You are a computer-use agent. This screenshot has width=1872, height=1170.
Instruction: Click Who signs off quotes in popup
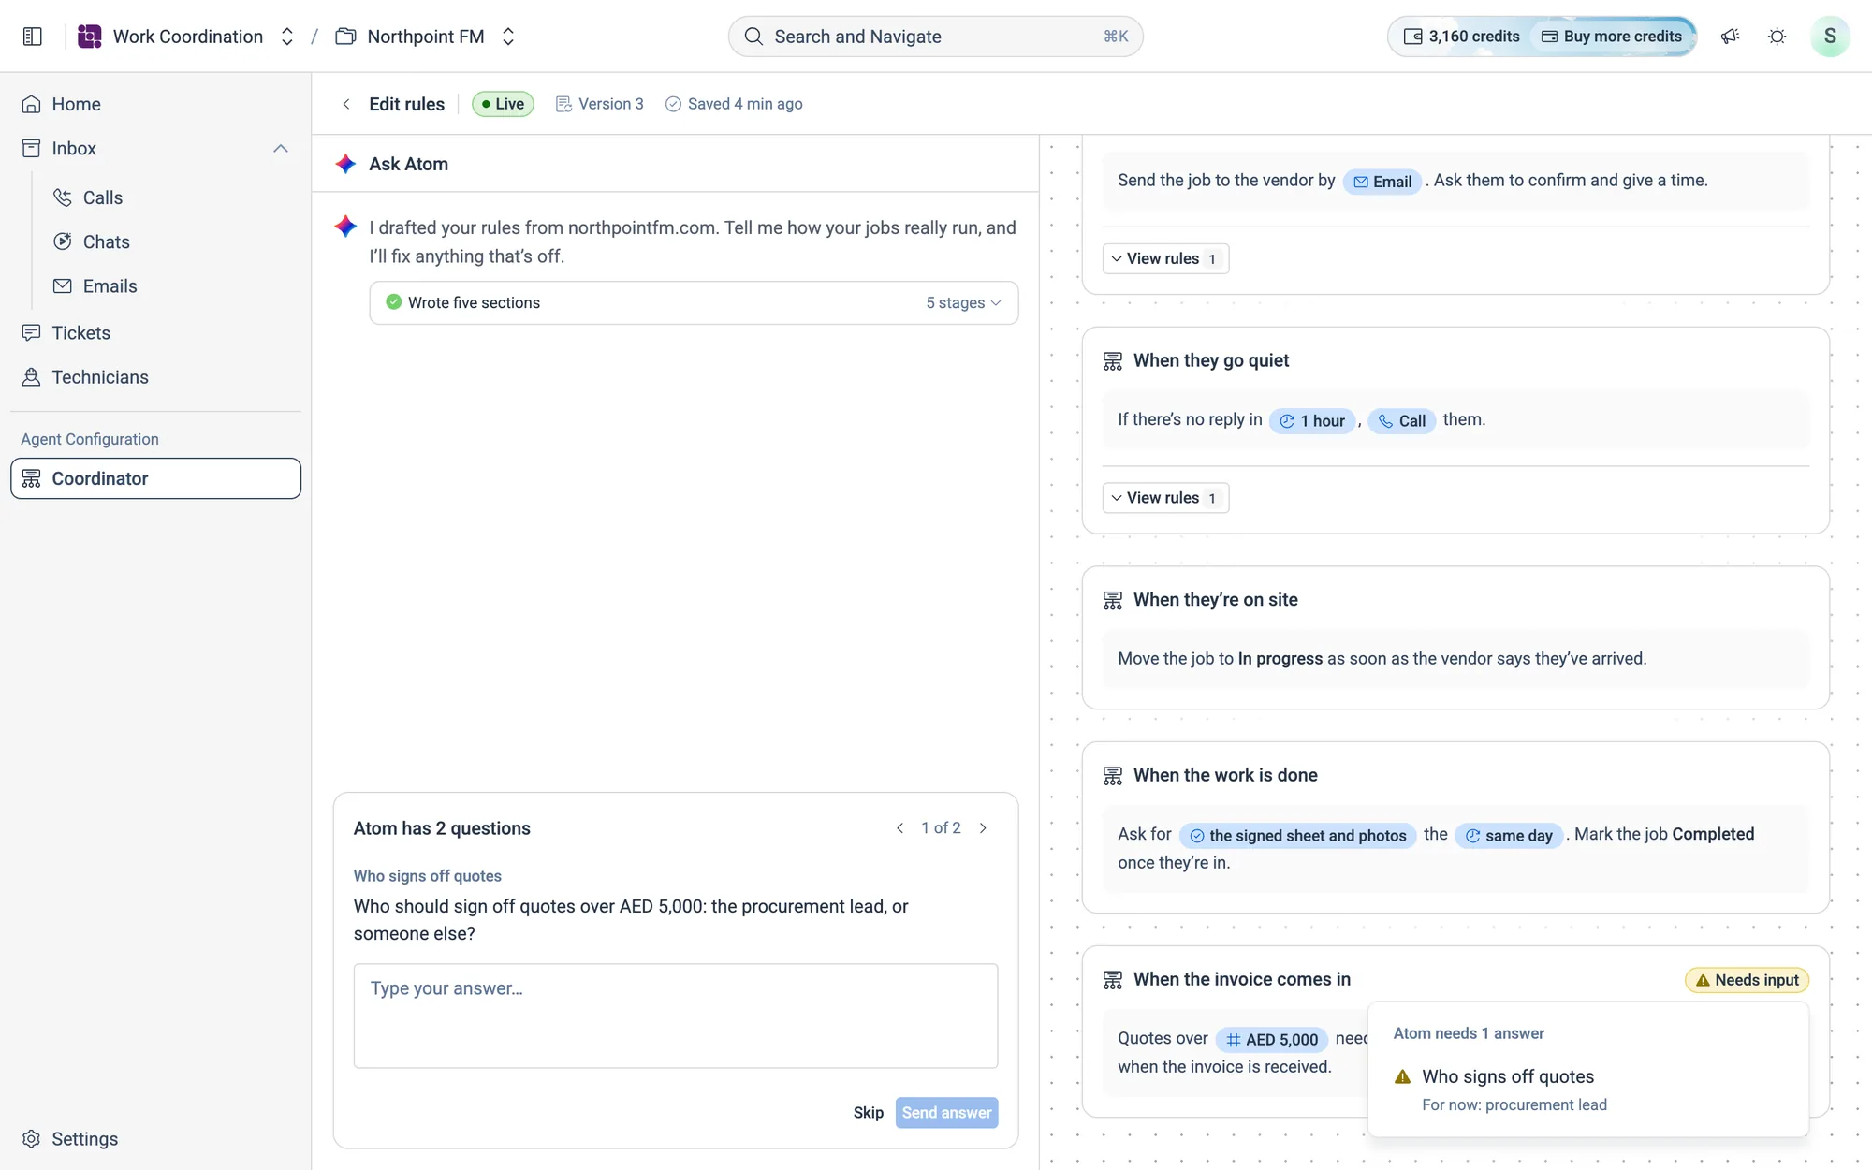1507,1077
